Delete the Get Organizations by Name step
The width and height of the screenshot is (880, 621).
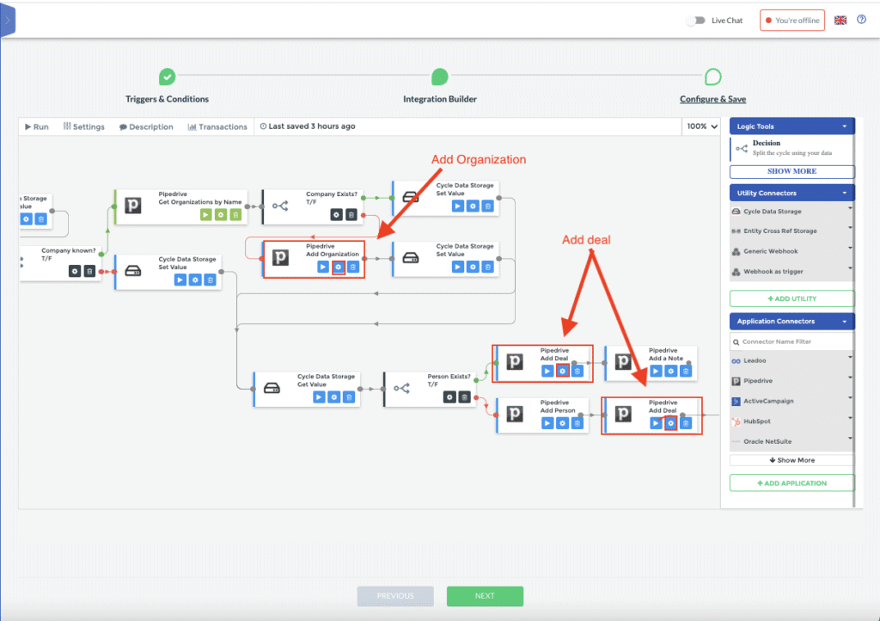235,214
